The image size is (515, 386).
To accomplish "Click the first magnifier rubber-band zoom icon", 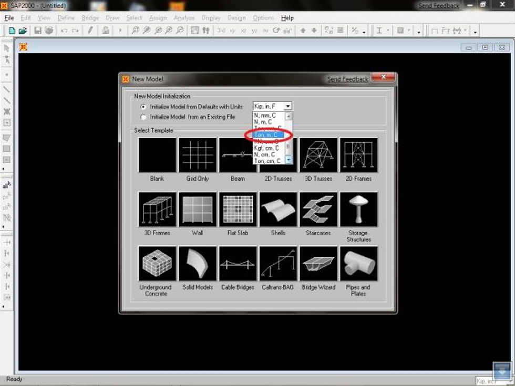I will (x=135, y=30).
